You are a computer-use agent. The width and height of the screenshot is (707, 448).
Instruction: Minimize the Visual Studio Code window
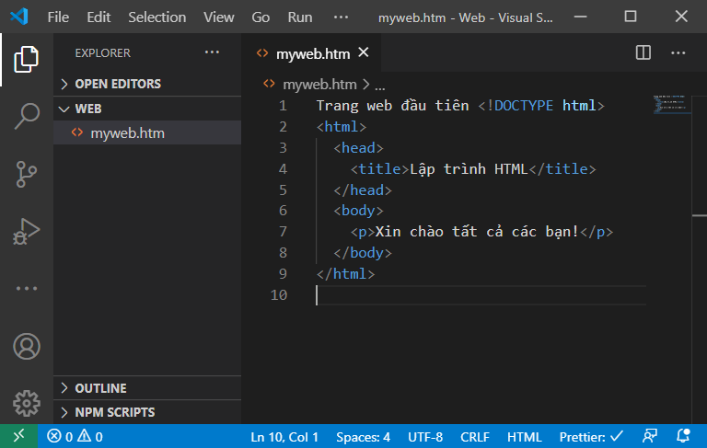pyautogui.click(x=580, y=17)
